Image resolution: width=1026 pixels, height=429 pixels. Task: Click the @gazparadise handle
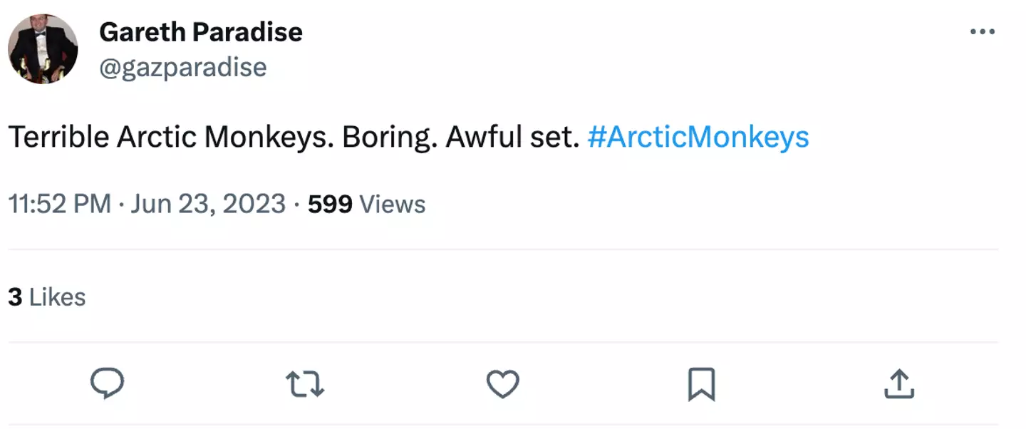pos(183,67)
